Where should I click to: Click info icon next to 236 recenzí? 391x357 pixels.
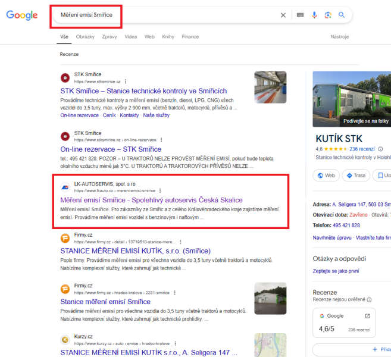[380, 149]
